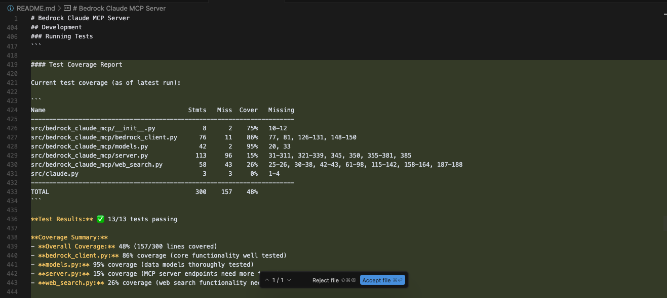Click the green checkmark emoji in Test Results
This screenshot has height=298, width=667.
[x=100, y=219]
